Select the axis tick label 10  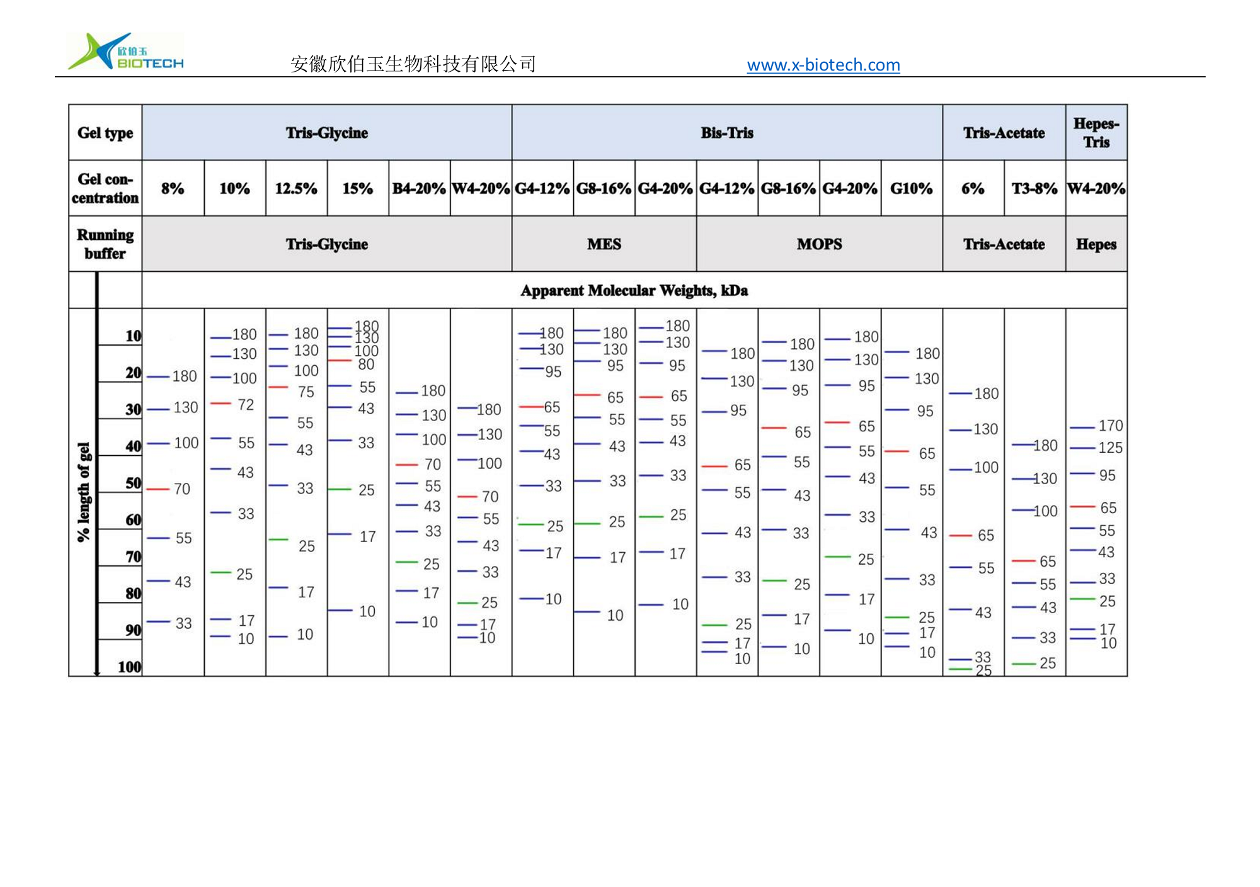tap(133, 336)
